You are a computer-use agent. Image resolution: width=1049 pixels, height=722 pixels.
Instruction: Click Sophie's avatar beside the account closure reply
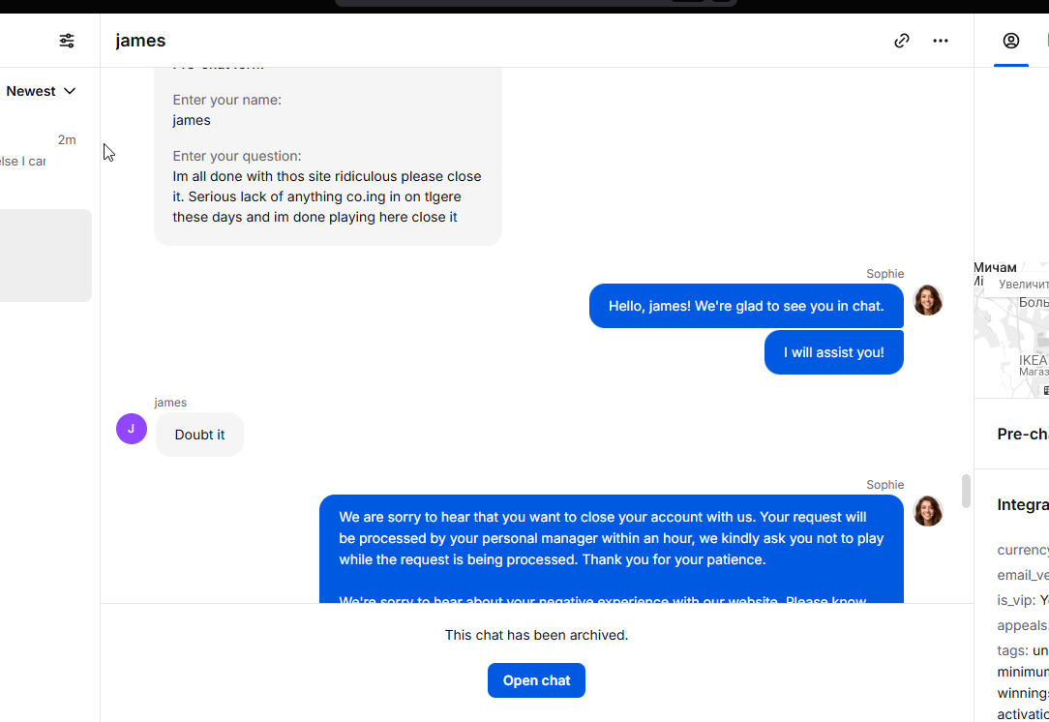click(x=928, y=511)
